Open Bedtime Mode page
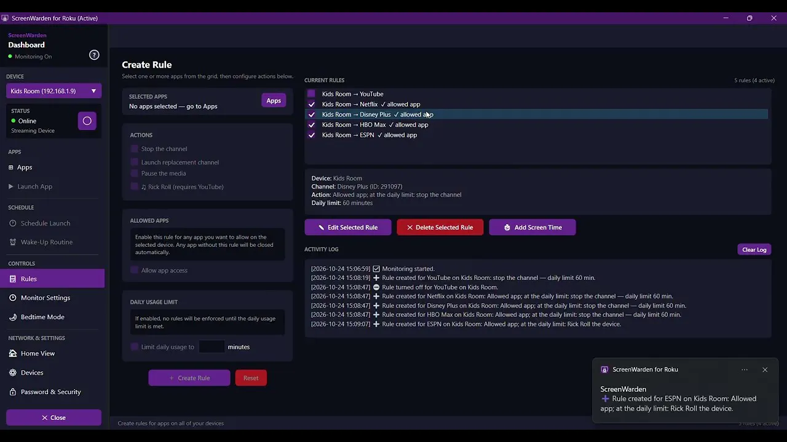The width and height of the screenshot is (787, 442). click(52, 317)
